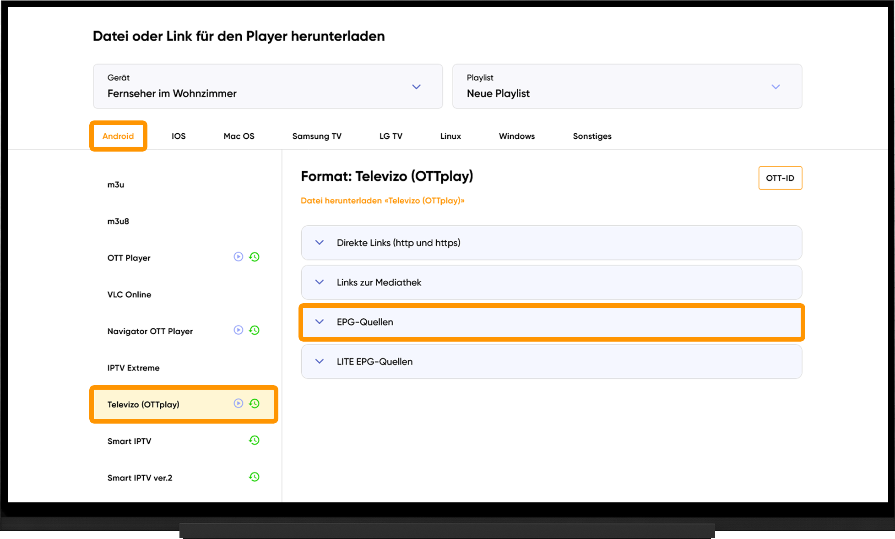
Task: Click the OTT-ID button
Action: tap(780, 178)
